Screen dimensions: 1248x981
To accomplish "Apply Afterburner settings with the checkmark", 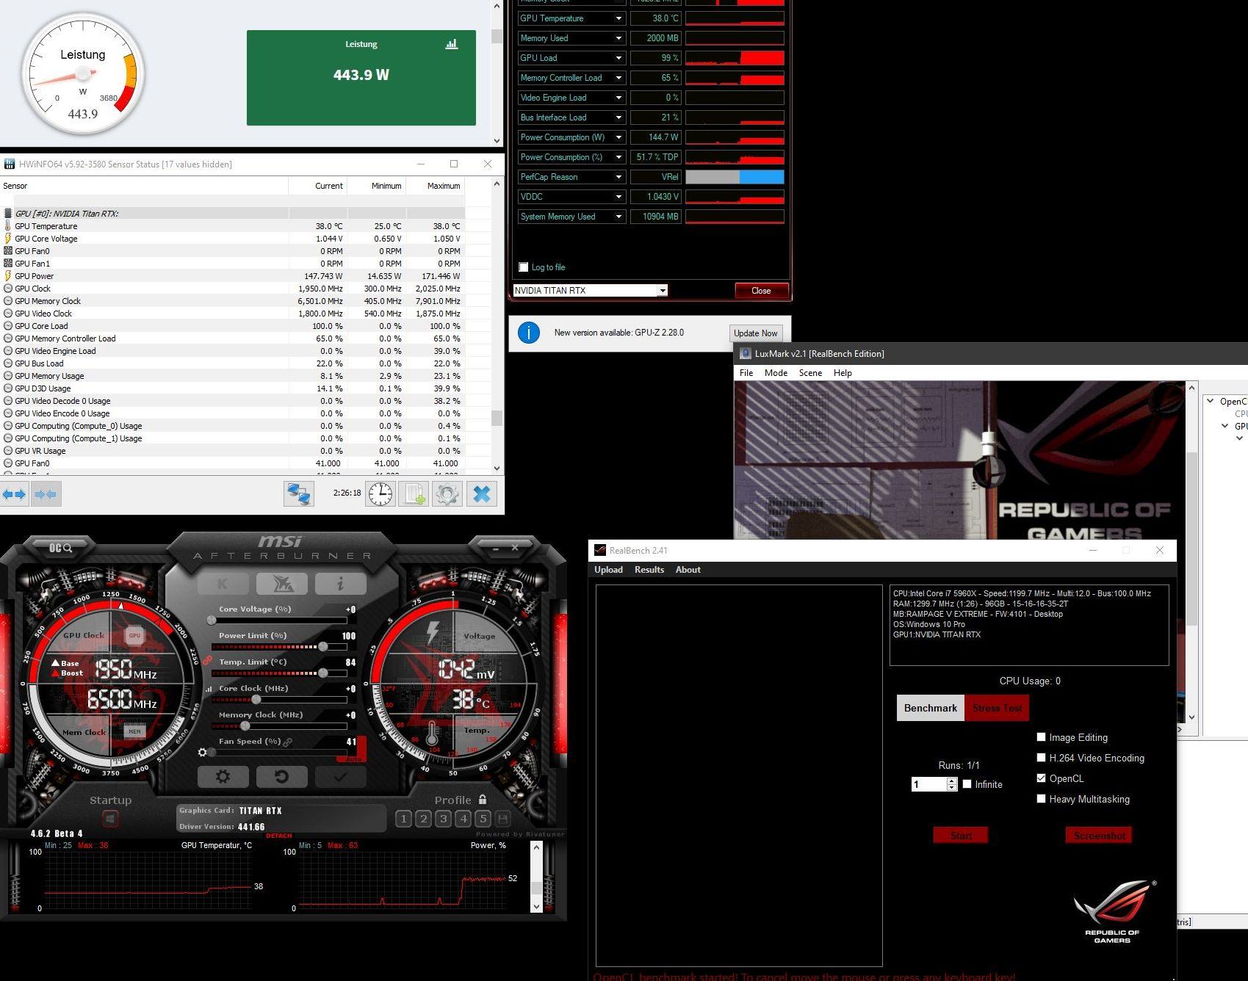I will click(x=340, y=776).
